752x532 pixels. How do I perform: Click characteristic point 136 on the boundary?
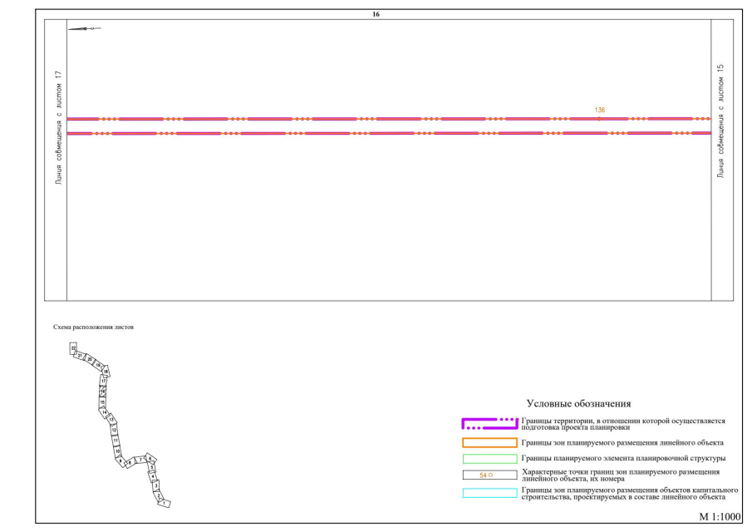599,119
